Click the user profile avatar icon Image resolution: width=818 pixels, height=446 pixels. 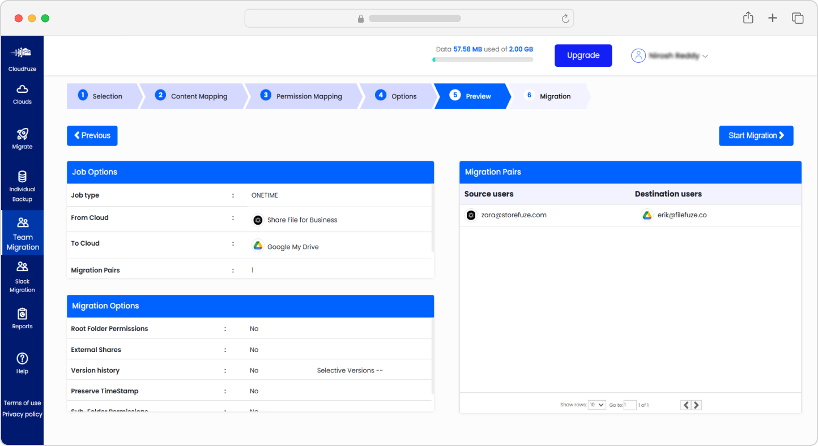pyautogui.click(x=638, y=55)
